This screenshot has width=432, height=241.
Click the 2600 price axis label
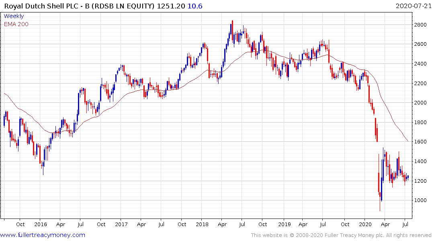(x=420, y=44)
